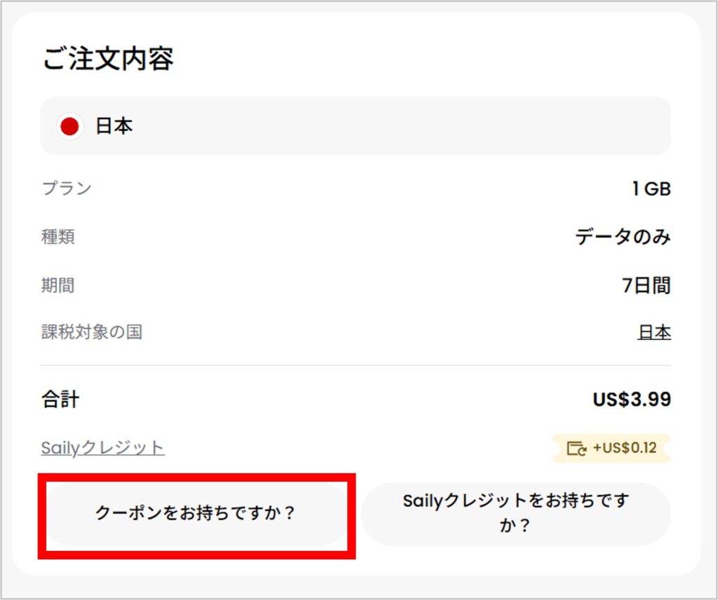Click the 種類 label
718x600 pixels.
coord(57,238)
